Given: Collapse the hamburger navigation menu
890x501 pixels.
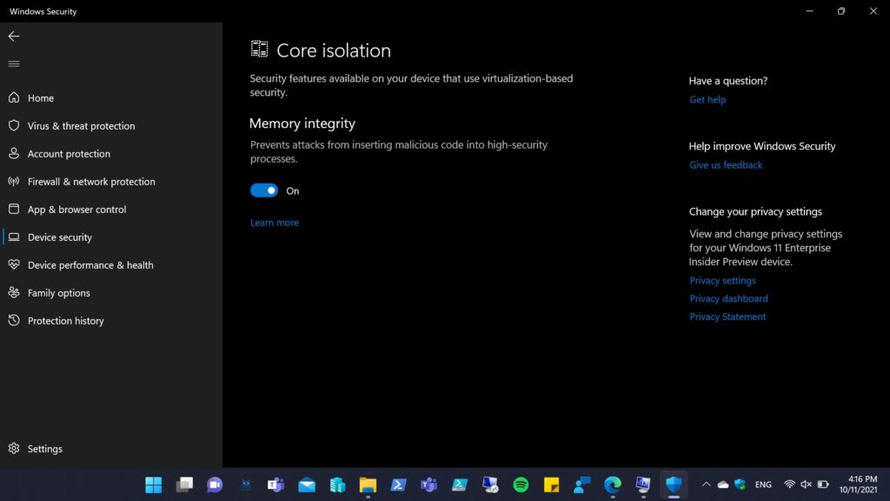Looking at the screenshot, I should coord(13,63).
